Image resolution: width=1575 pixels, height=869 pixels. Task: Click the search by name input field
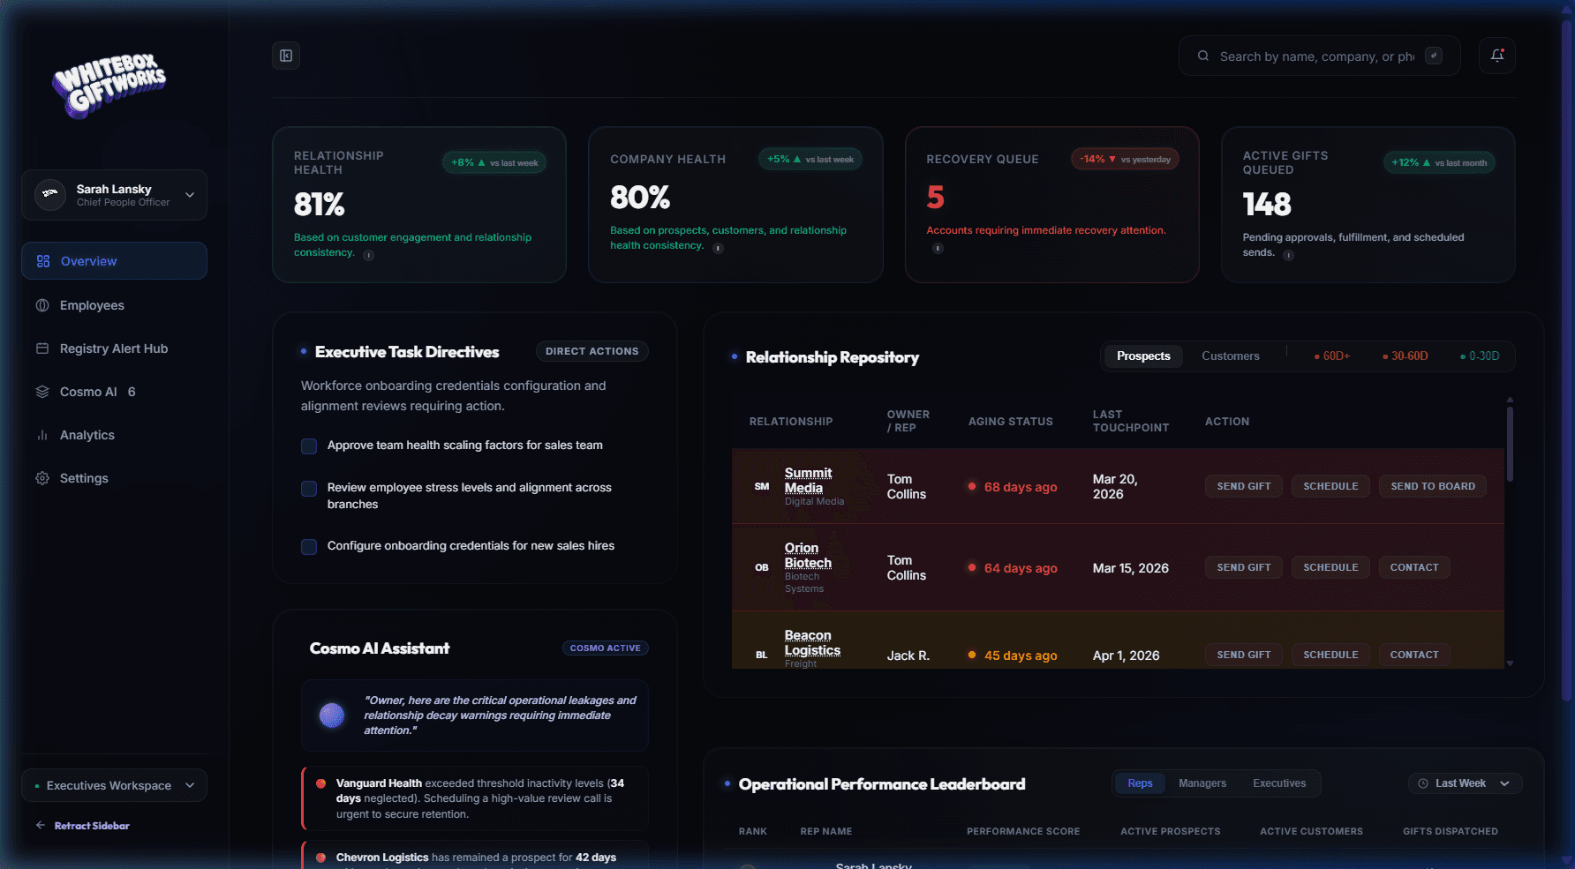tap(1316, 56)
